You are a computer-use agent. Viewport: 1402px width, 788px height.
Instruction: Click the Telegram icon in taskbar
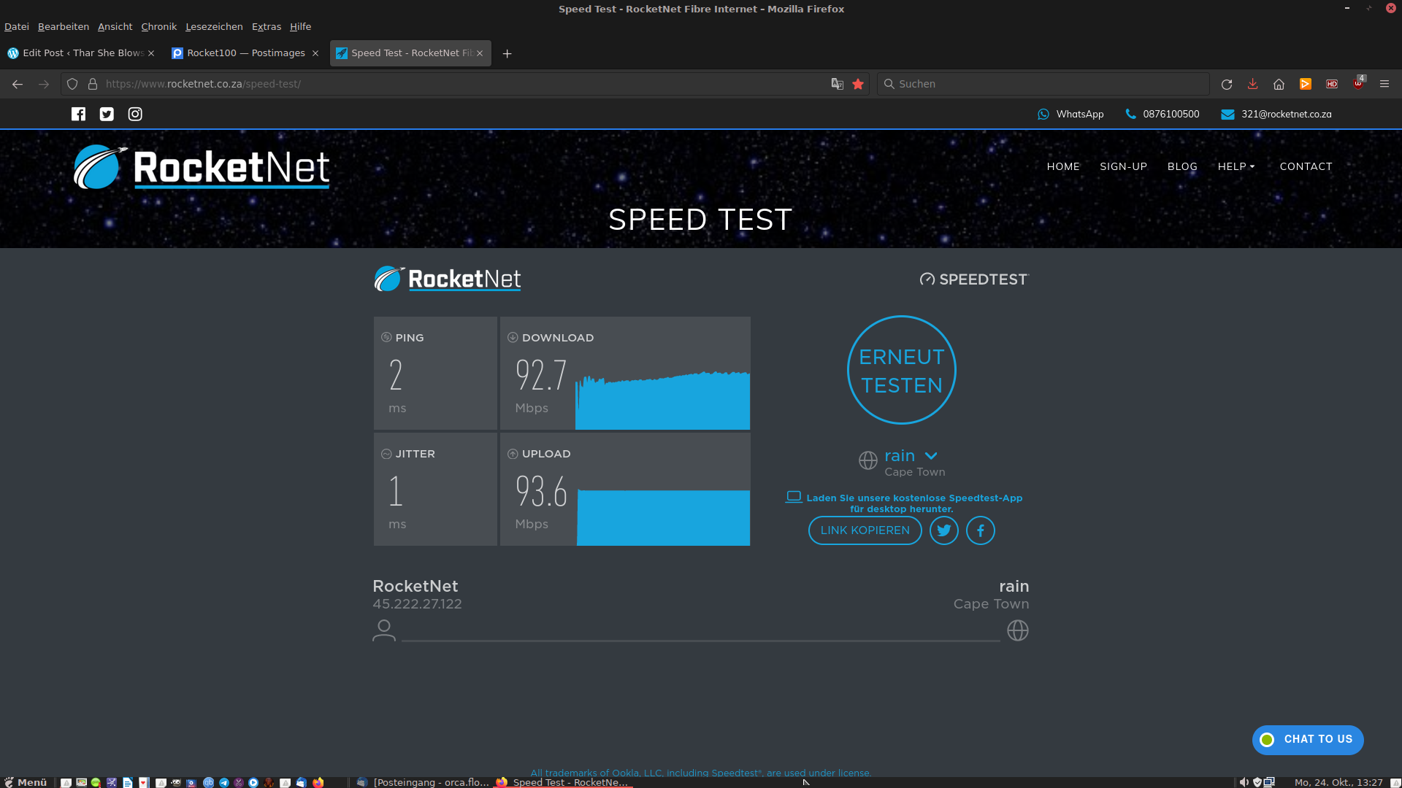(224, 782)
